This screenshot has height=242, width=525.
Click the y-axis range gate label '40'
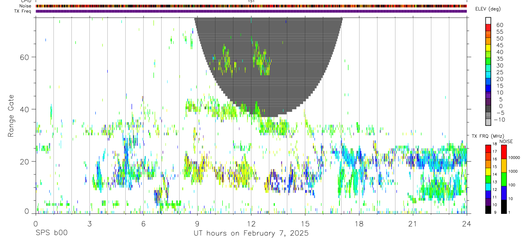click(x=25, y=109)
